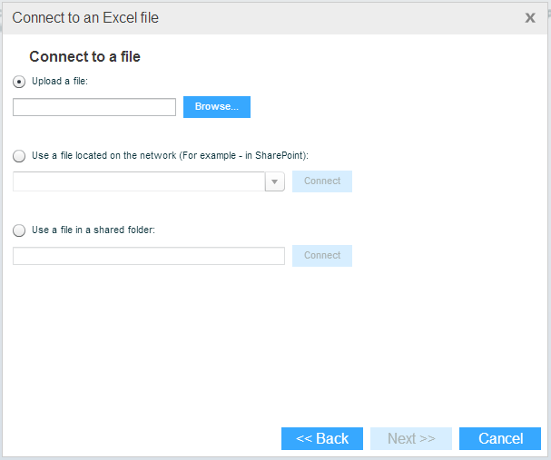Click Connect next to the network dropdown

point(322,181)
